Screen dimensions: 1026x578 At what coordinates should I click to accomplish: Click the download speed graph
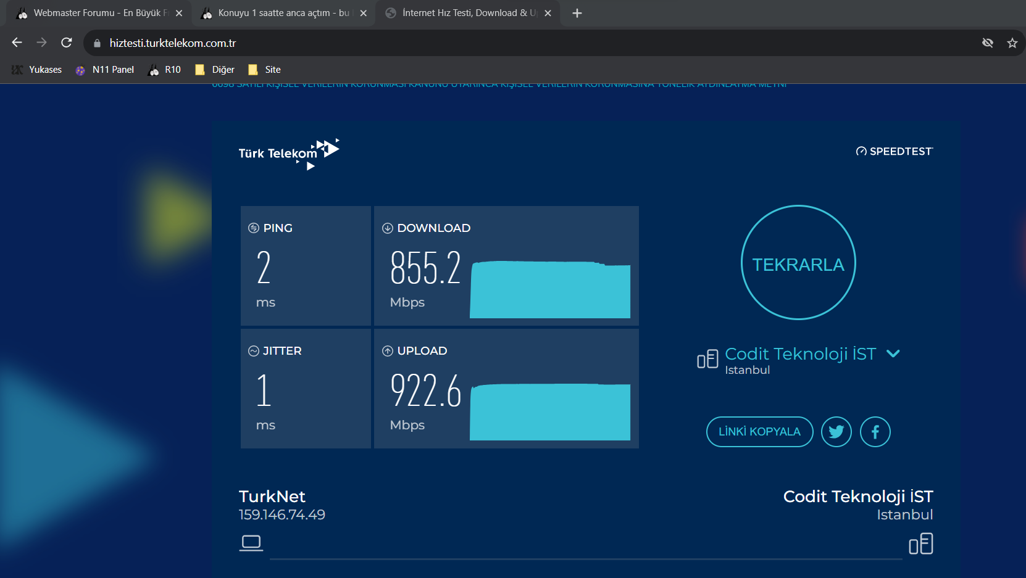[x=550, y=289]
